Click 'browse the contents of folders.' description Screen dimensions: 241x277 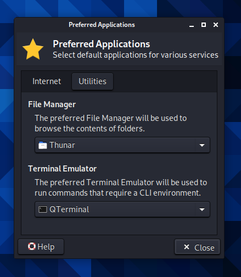(89, 129)
